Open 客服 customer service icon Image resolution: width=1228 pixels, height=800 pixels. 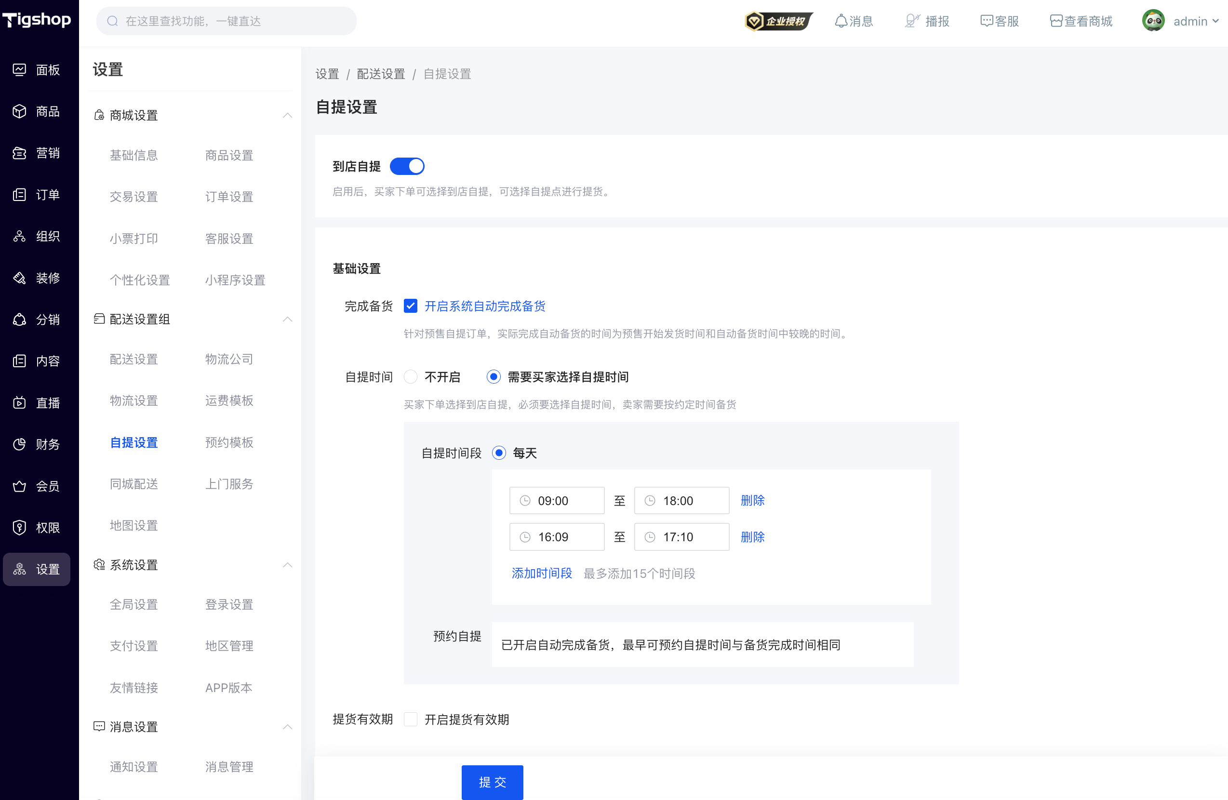click(987, 21)
